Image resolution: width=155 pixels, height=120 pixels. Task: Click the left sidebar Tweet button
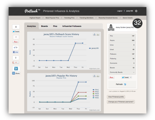click(x=16, y=32)
